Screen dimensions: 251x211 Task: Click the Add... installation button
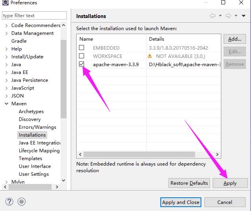(x=235, y=39)
